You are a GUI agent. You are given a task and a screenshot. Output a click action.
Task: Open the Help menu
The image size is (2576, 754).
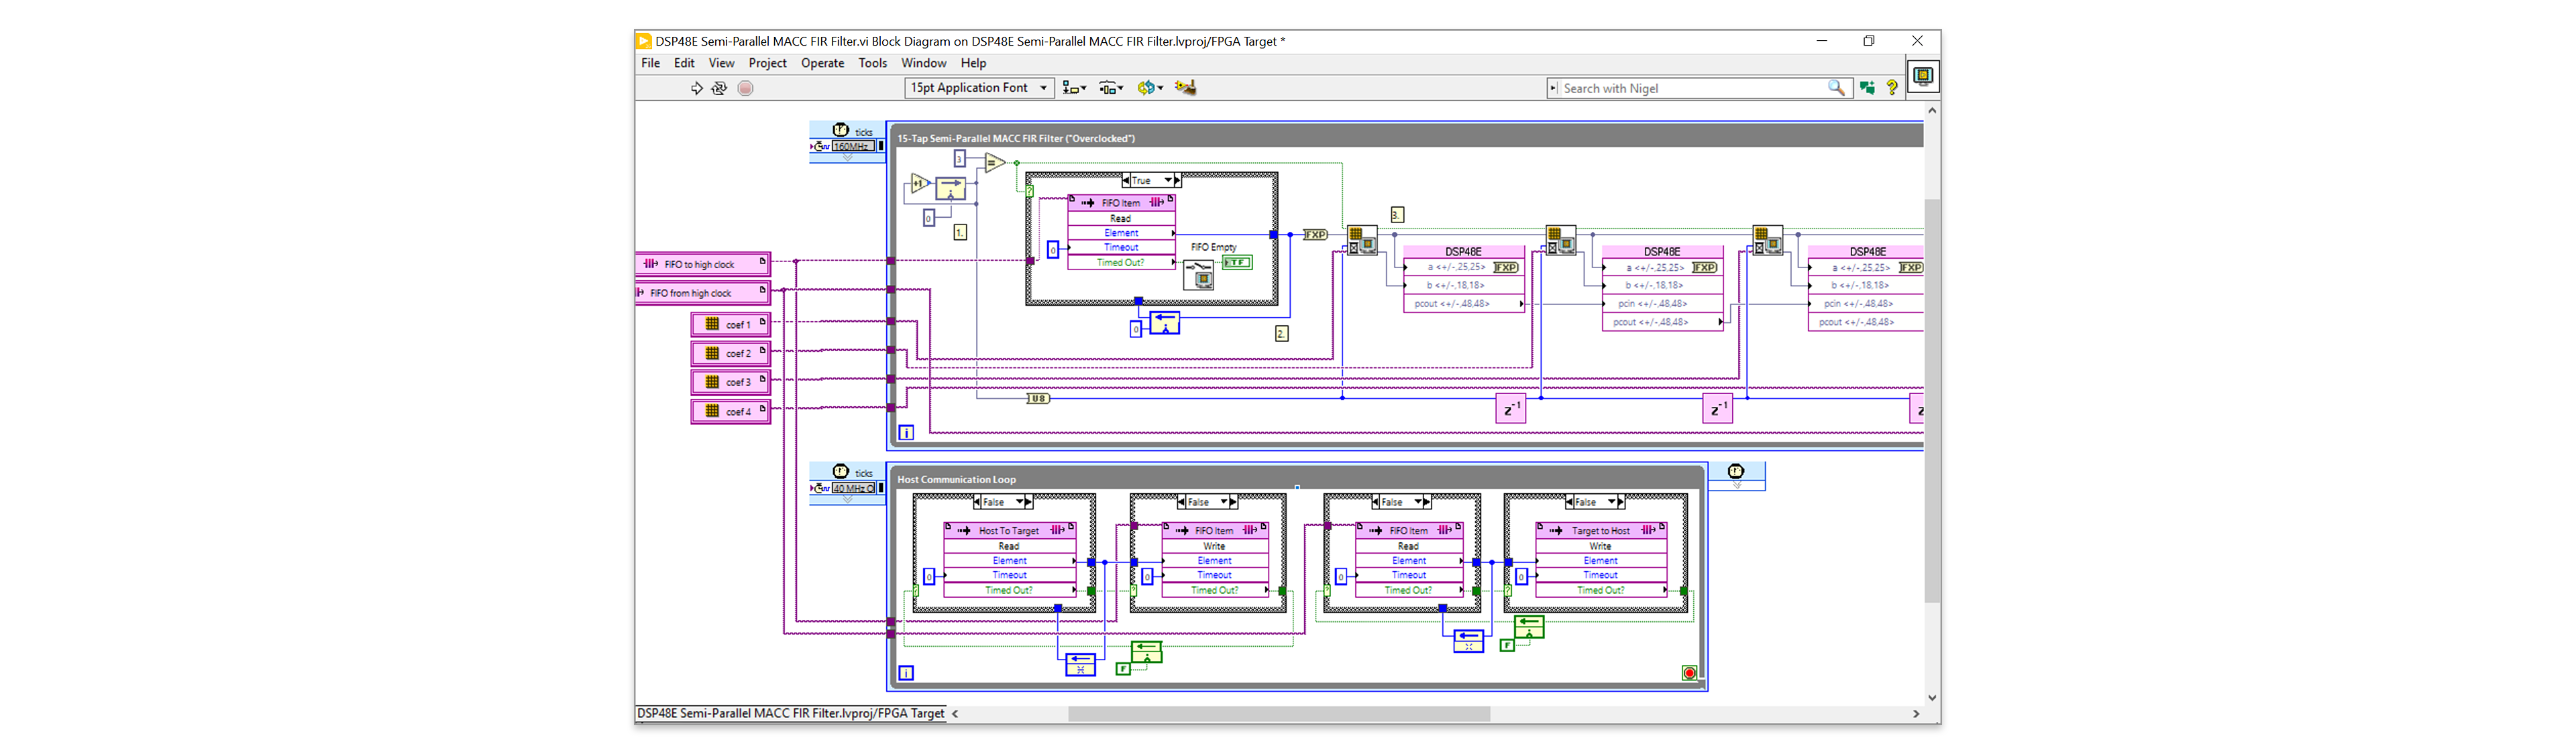973,63
